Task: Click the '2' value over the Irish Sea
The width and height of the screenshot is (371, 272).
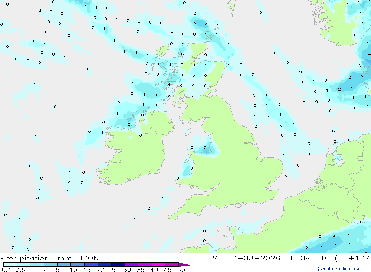Action: pos(205,148)
